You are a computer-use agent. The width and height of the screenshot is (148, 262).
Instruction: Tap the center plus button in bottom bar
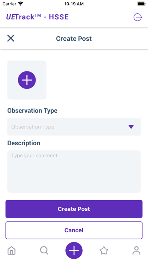pos(74,250)
